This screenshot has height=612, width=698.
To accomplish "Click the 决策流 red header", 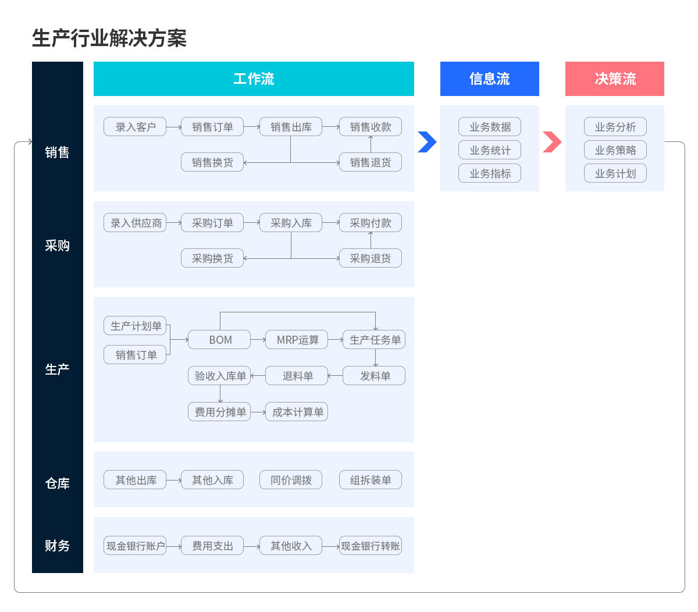I will coord(614,79).
